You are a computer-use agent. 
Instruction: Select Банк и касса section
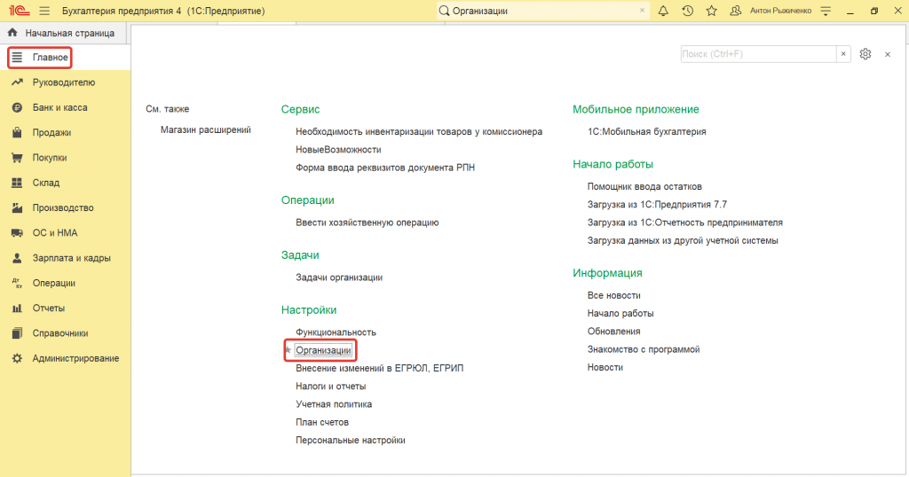click(x=59, y=107)
